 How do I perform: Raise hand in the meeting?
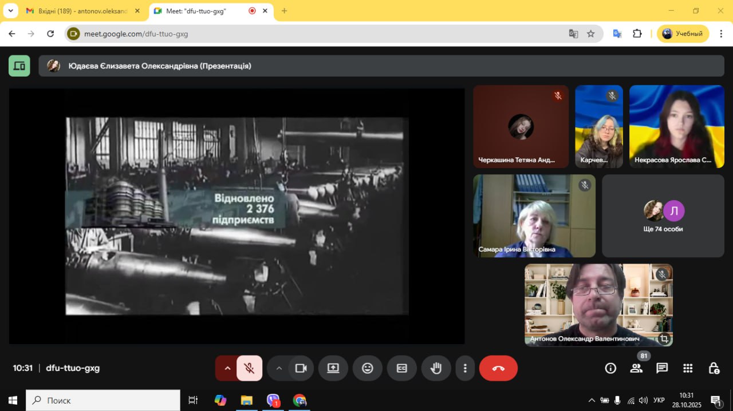pos(436,368)
